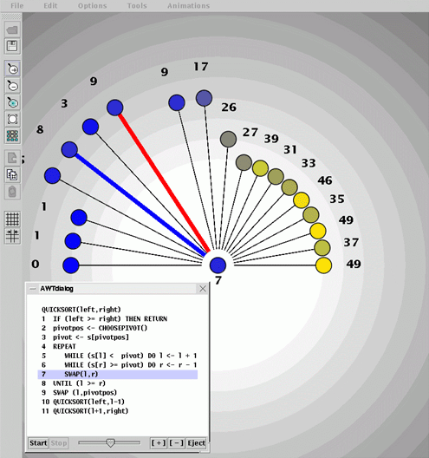Click the code line 'UNTIL (l >= r)'
The height and width of the screenshot is (458, 429).
[79, 383]
